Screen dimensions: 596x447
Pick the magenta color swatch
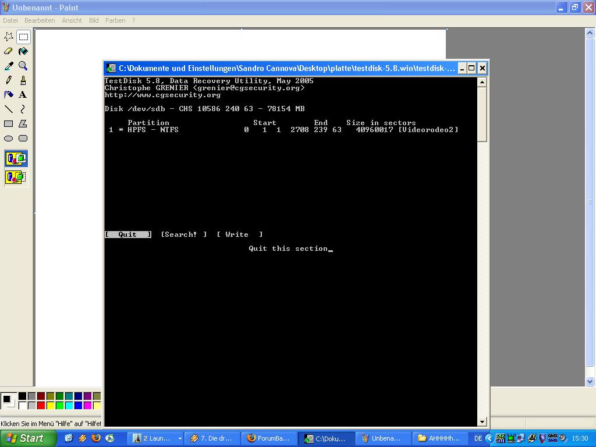point(87,406)
